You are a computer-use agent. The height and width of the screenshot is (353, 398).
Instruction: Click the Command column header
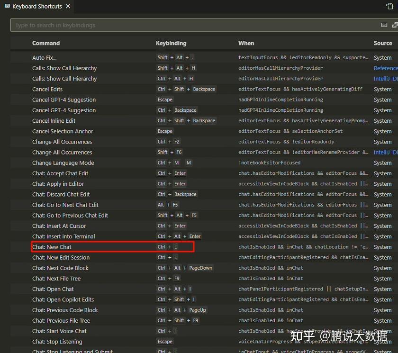(46, 43)
